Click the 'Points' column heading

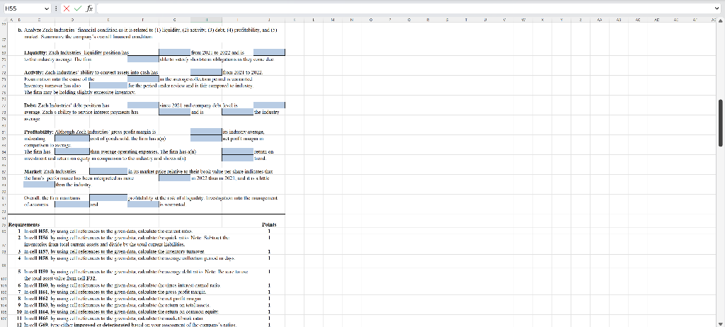click(268, 224)
